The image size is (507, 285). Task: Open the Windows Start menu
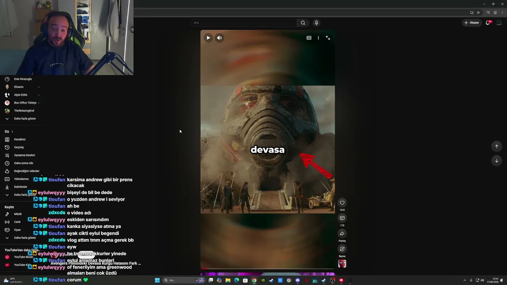(x=157, y=280)
